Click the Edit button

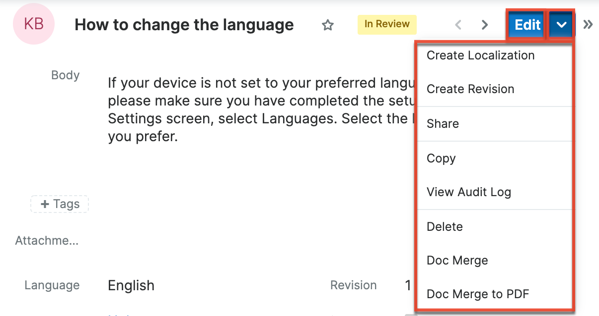click(527, 25)
